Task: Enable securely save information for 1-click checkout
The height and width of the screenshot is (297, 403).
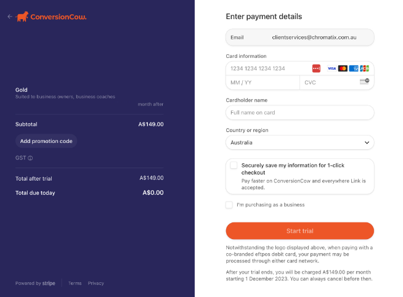Action: 234,165
